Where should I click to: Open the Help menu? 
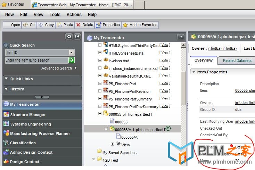click(92, 15)
